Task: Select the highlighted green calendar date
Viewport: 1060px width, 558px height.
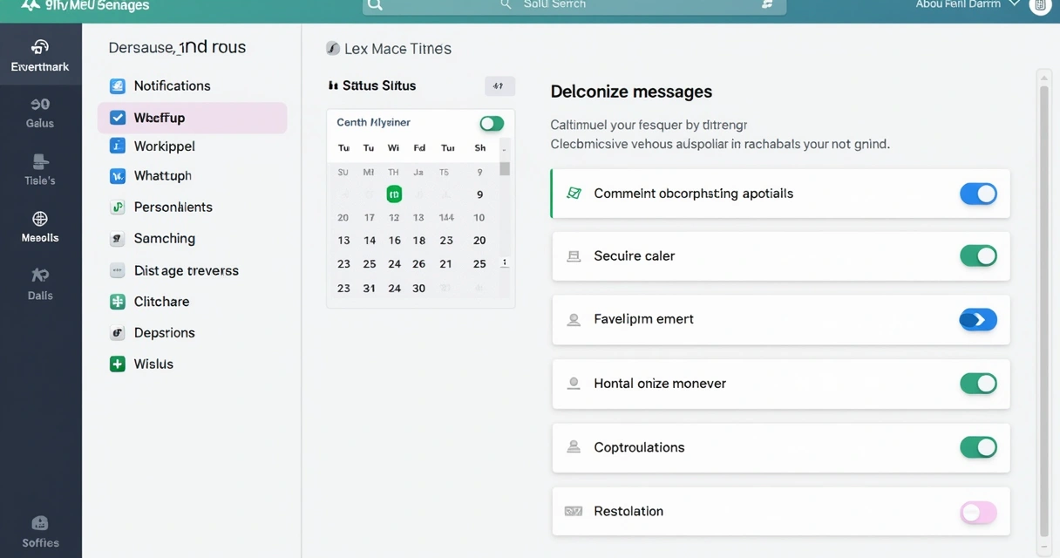Action: tap(394, 194)
